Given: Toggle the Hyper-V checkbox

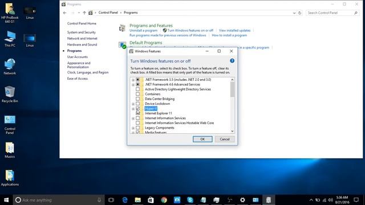Looking at the screenshot, I should pyautogui.click(x=137, y=109).
